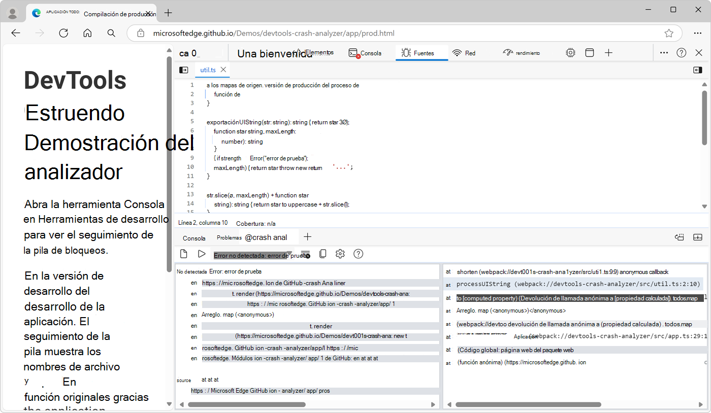Click the webpage vertical scrollbar
The height and width of the screenshot is (413, 711).
click(x=169, y=163)
